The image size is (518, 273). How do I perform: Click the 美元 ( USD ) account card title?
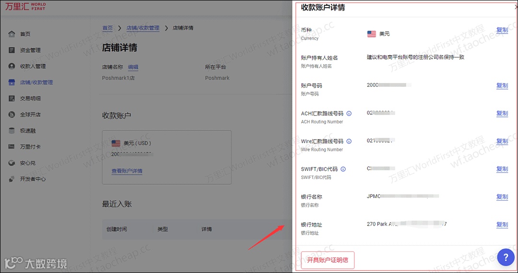coord(137,143)
